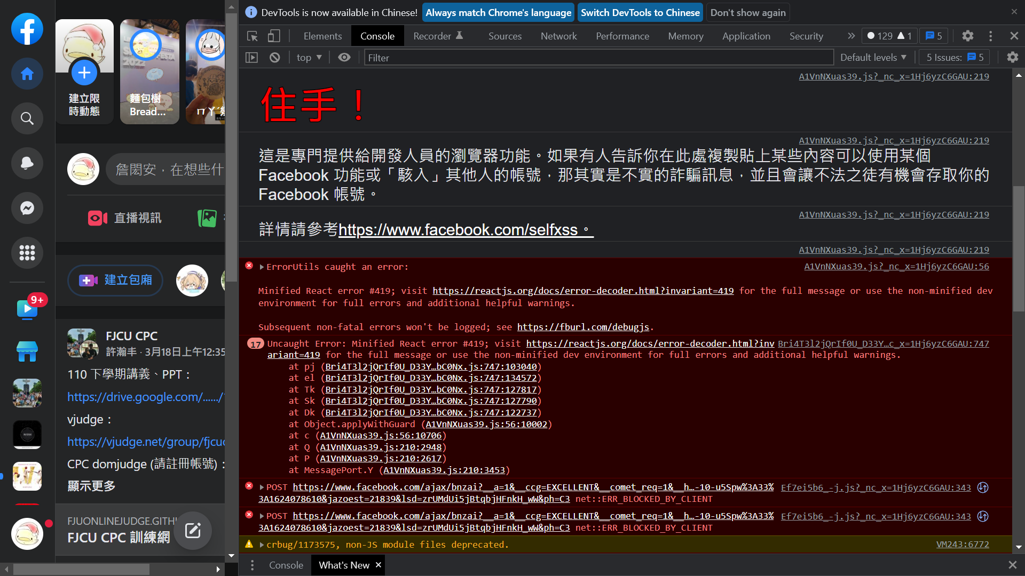Toggle the console sidebar panel icon
Screen dimensions: 1025x576
(x=251, y=58)
